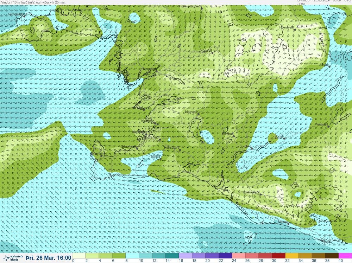Select the 30–32 m/s dark red legend swatch
Screen dimensions: 352x263
279,256
